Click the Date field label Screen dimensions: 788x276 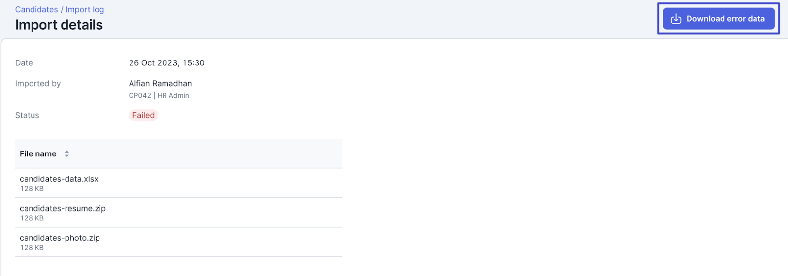click(24, 63)
